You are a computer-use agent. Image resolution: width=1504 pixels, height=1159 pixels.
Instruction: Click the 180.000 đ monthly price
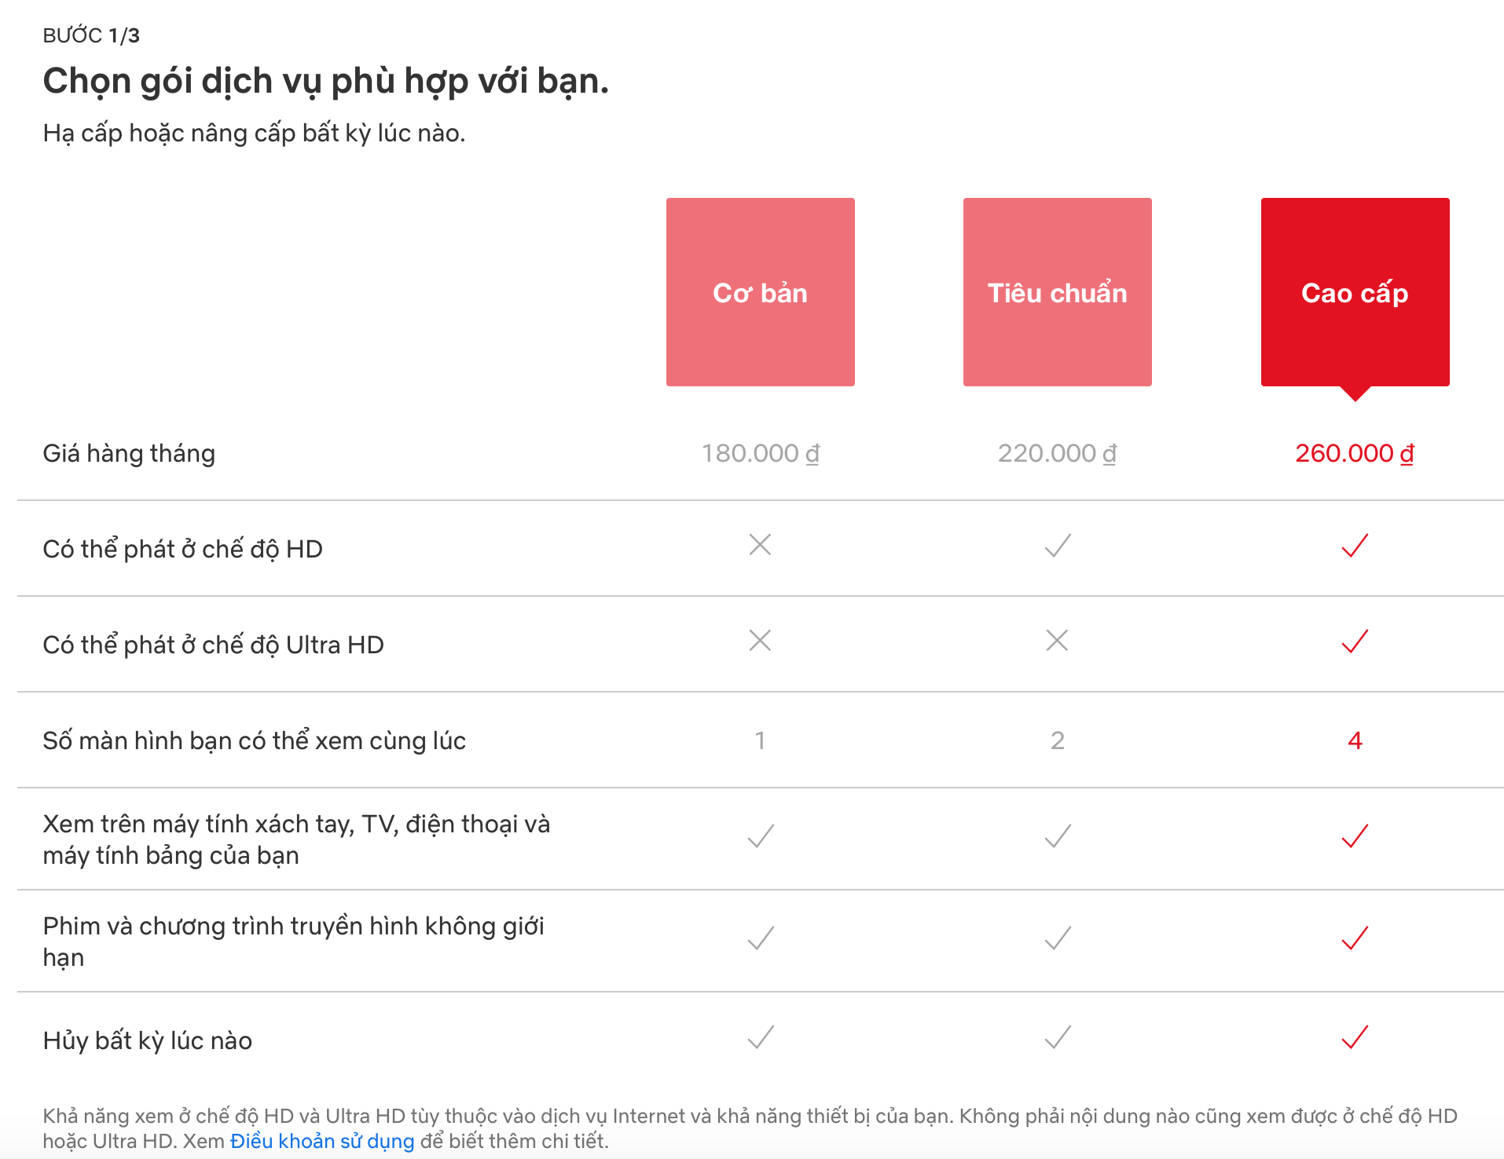coord(759,453)
